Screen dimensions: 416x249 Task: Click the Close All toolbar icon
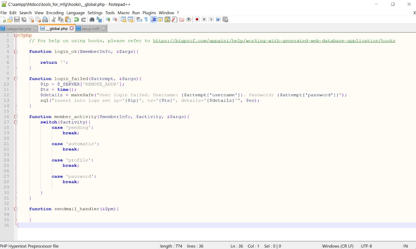click(38, 20)
